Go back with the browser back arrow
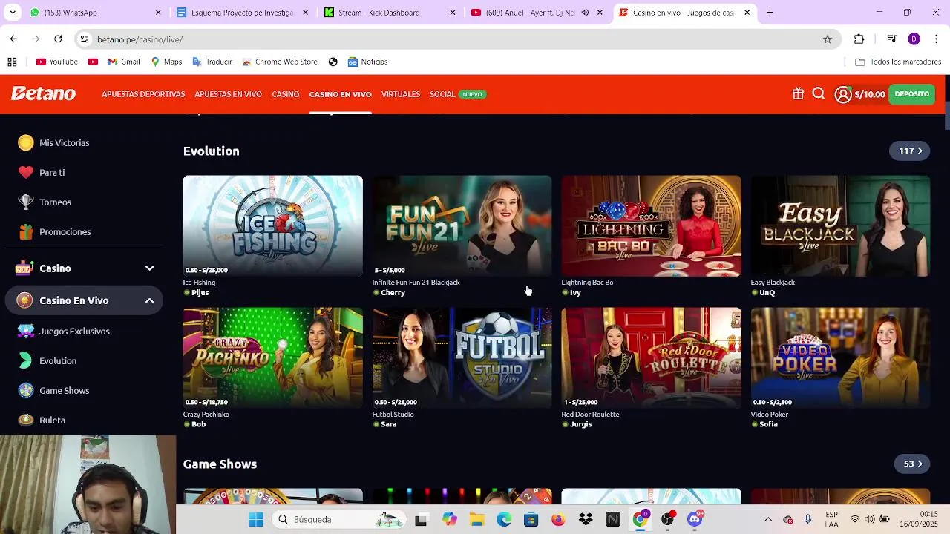This screenshot has height=534, width=950. [13, 39]
